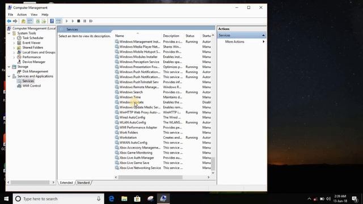This screenshot has width=363, height=204.
Task: Select the Services node in the tree
Action: (x=28, y=81)
